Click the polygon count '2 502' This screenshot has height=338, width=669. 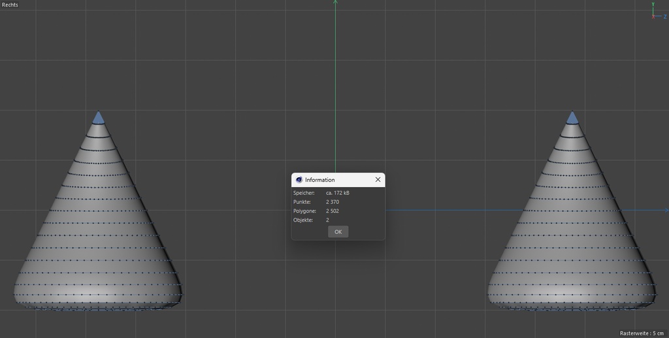(x=333, y=211)
